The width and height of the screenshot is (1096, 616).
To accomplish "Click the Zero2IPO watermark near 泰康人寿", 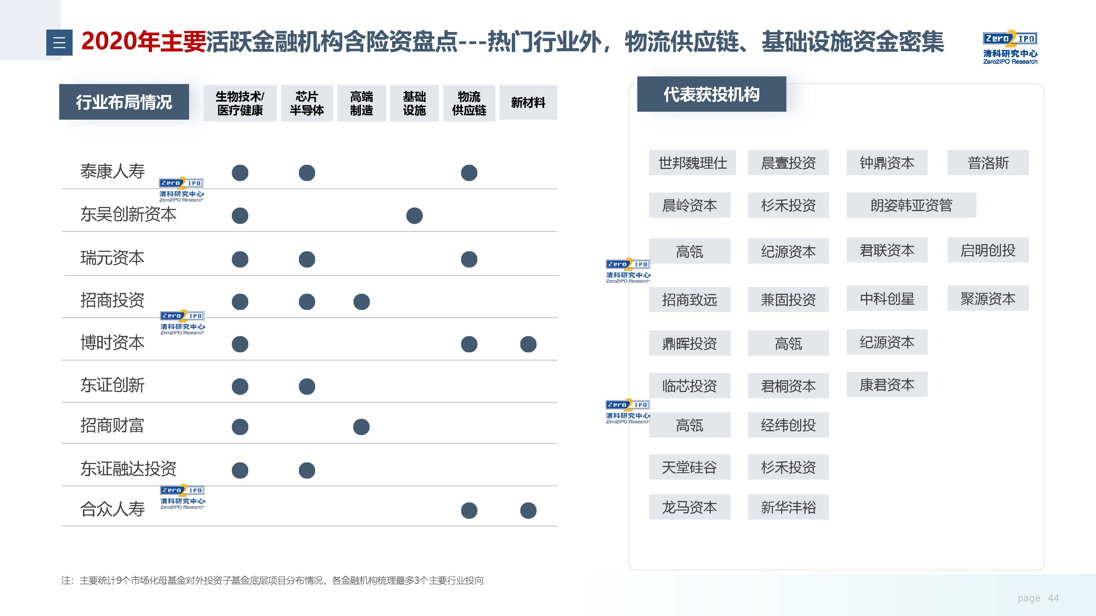I will [182, 190].
